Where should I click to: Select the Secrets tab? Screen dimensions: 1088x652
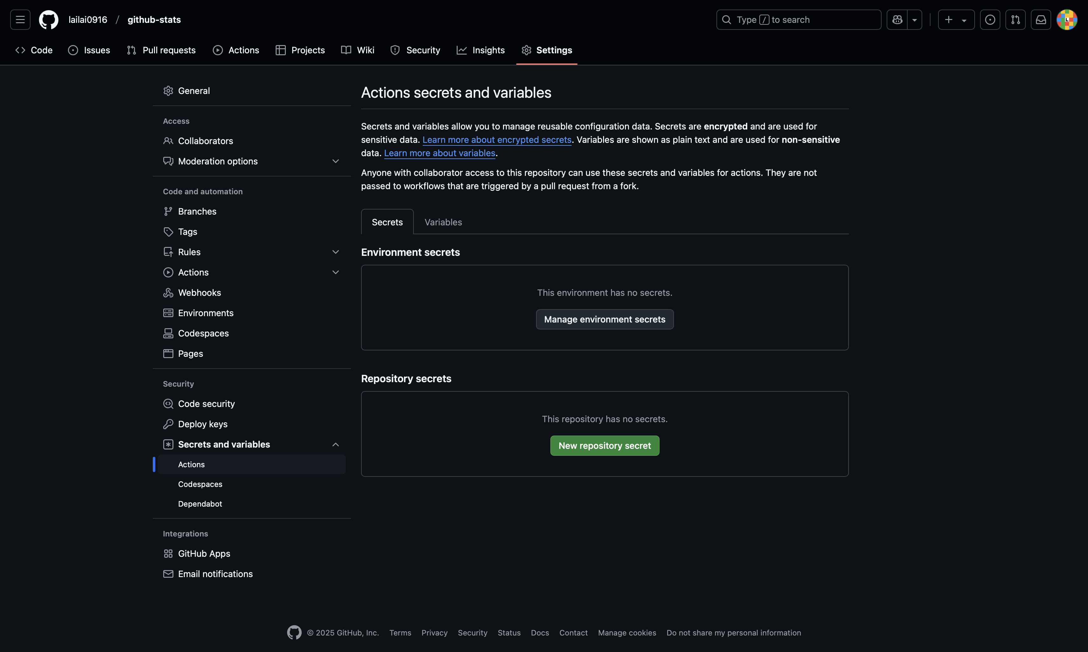tap(387, 222)
